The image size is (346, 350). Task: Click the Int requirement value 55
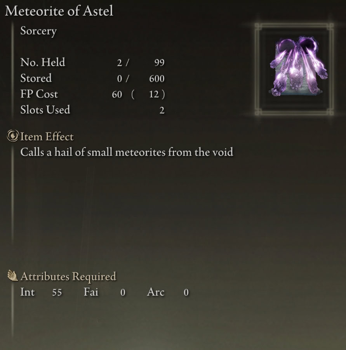pos(57,293)
